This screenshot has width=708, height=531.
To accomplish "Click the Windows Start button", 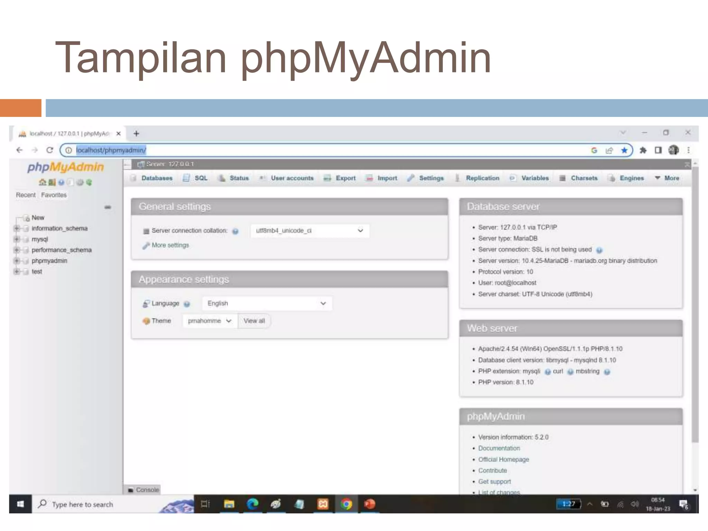I will 20,504.
